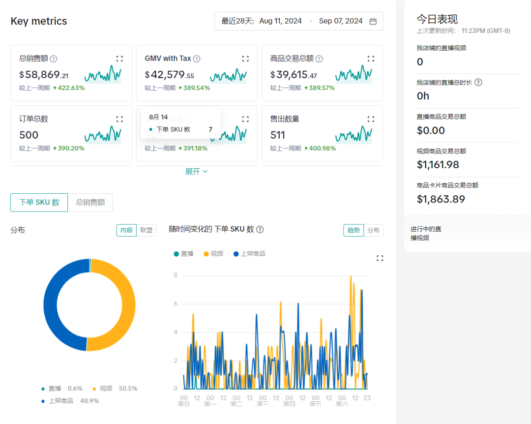Click the 422.63% change figure
Screen dimensions: 531x424
pos(69,88)
